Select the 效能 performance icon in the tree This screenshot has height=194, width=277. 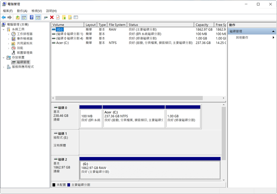coord(13,48)
